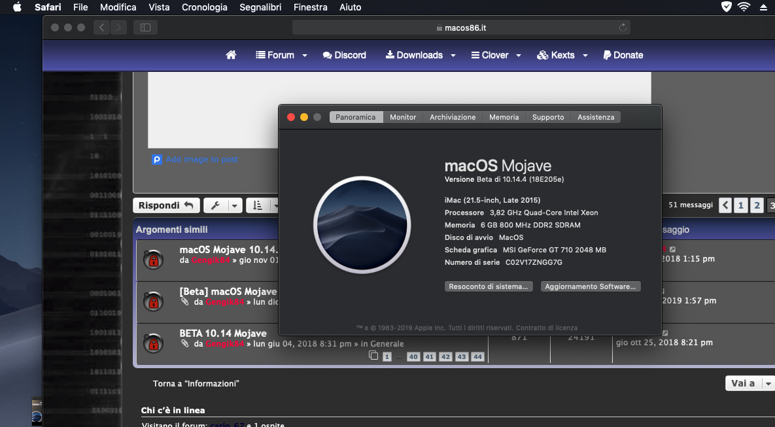Open the Vista menu
The width and height of the screenshot is (775, 427).
point(159,7)
